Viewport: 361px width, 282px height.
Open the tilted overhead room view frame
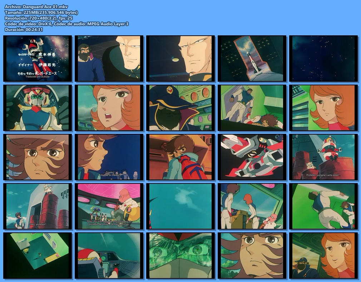coord(38,255)
